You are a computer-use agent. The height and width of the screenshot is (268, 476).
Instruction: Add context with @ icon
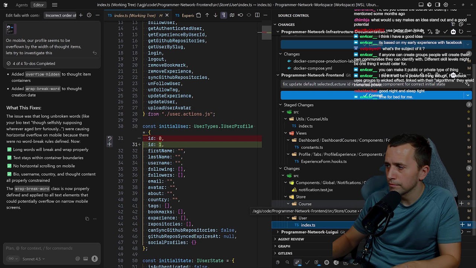point(78,259)
